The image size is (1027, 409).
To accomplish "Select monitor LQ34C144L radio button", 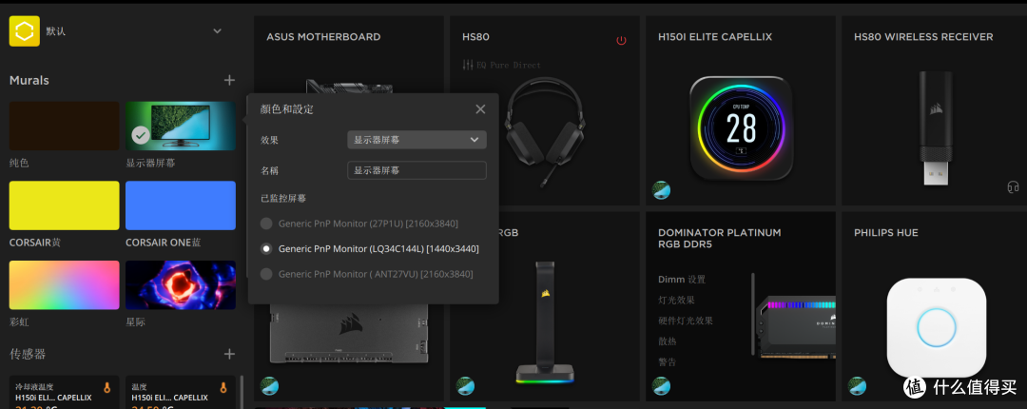I will click(x=266, y=249).
